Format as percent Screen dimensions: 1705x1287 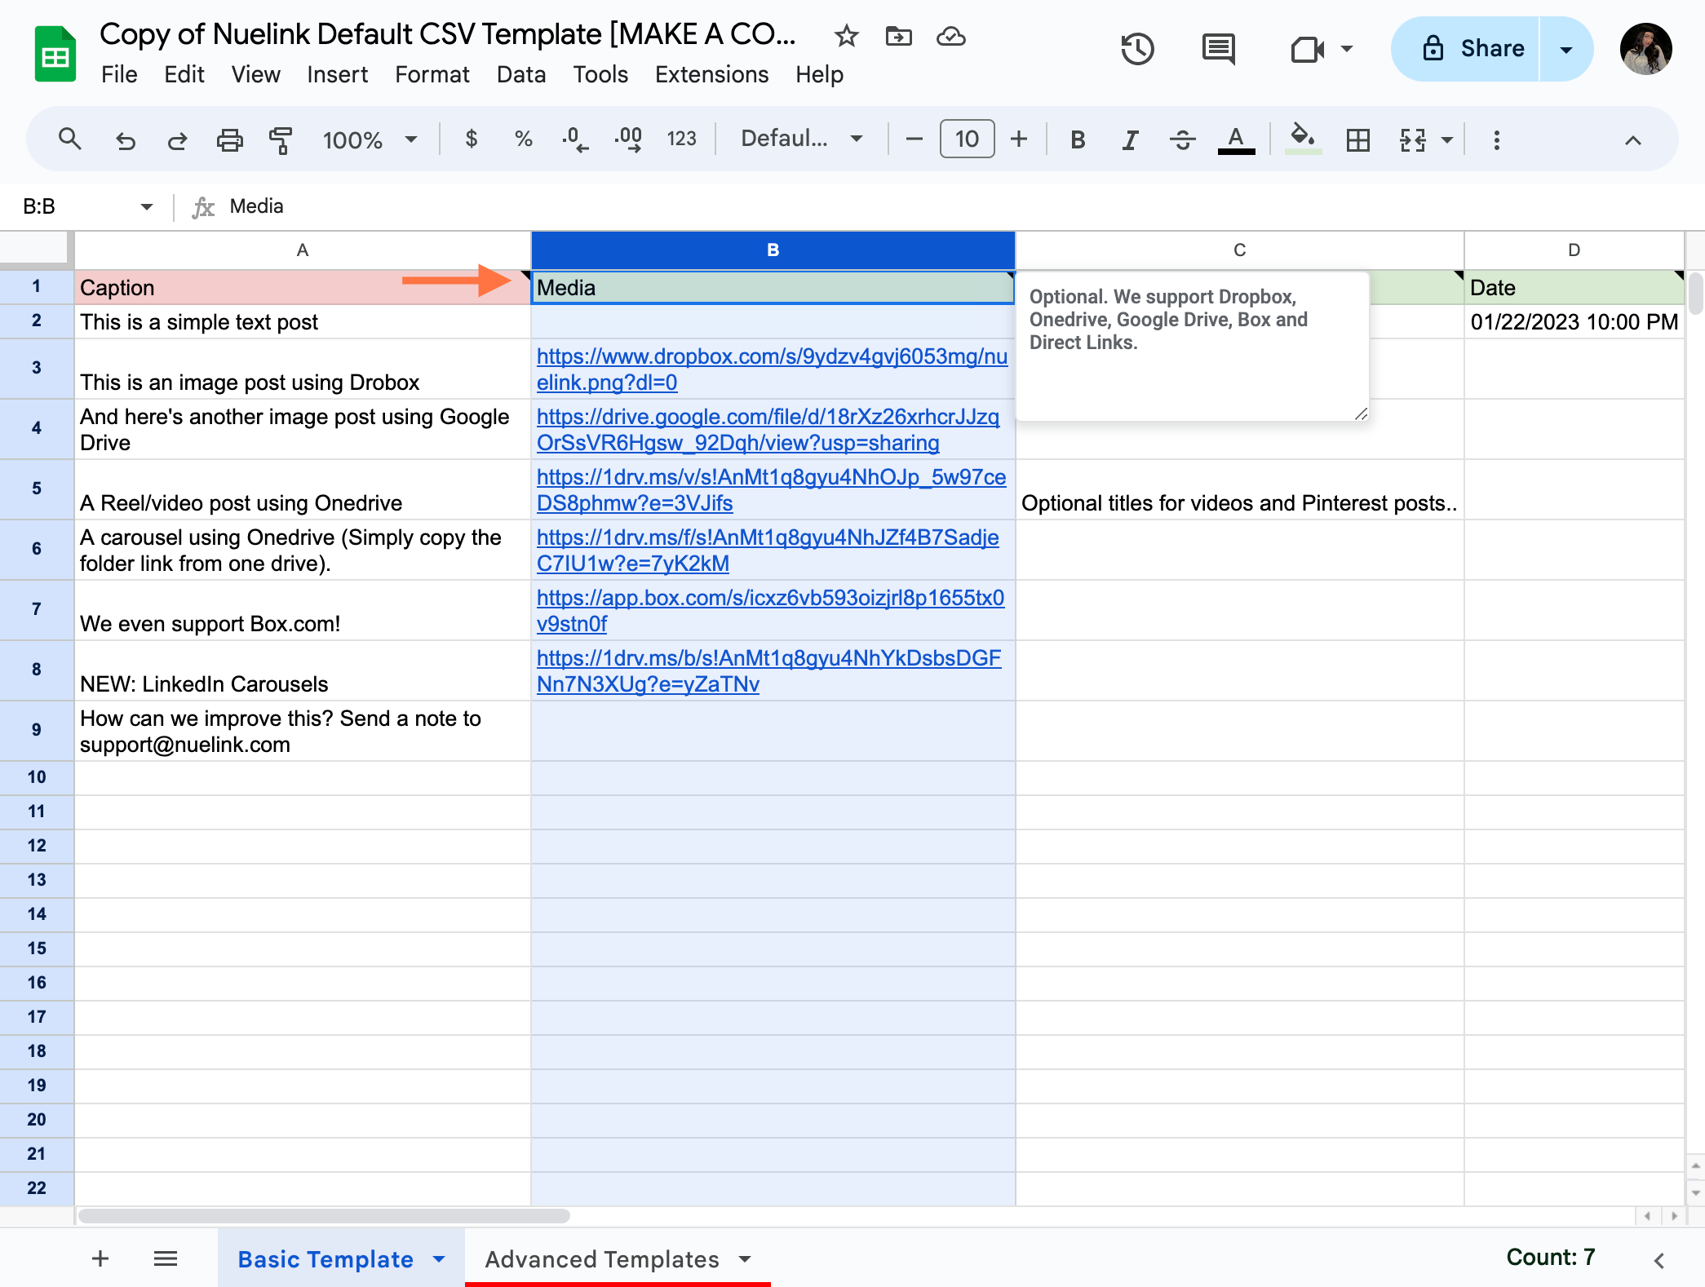point(523,139)
